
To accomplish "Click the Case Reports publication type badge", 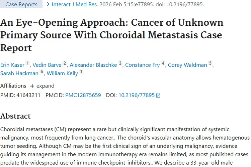I will coord(21,5).
